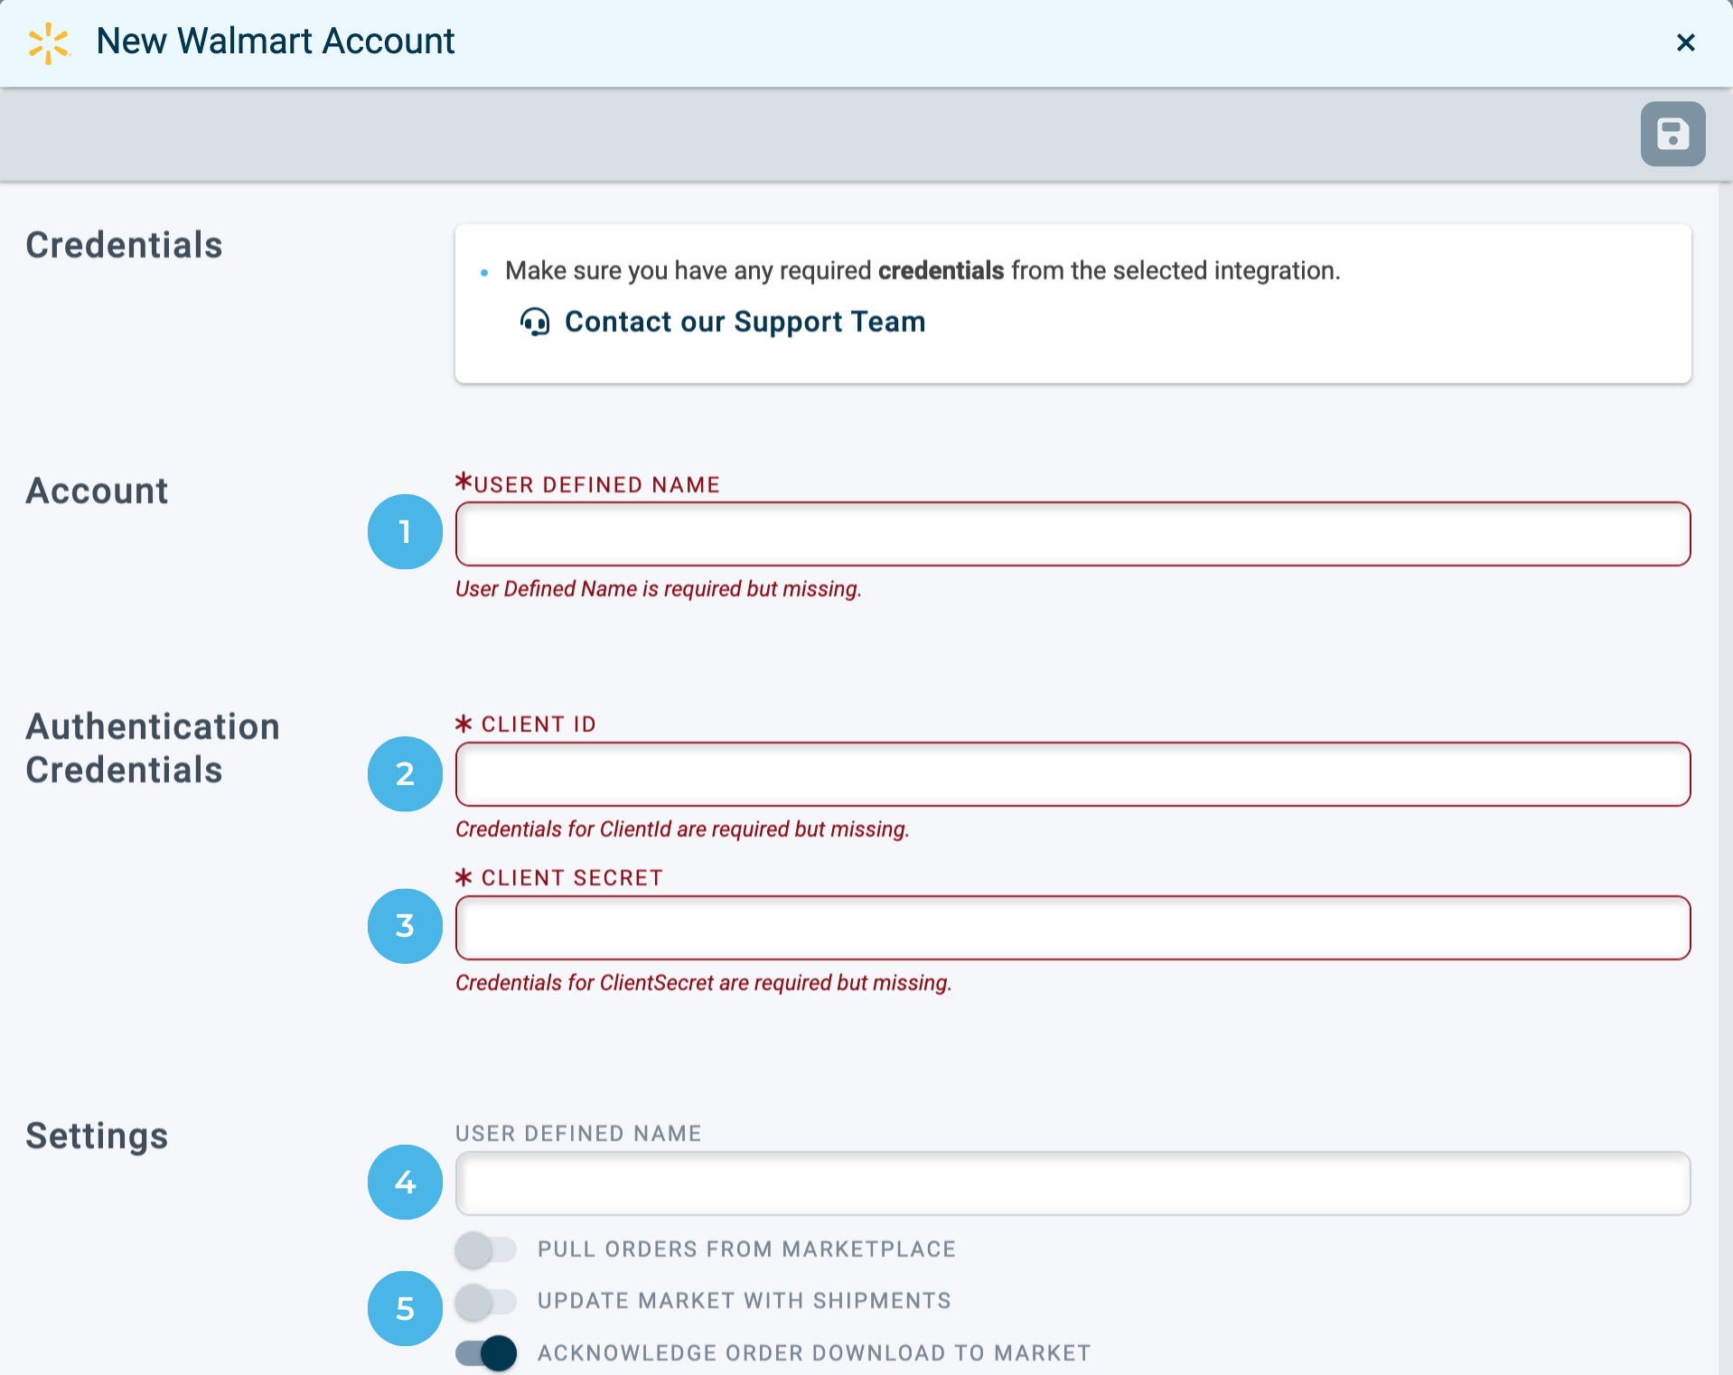Click the save (floppy disk) icon

coord(1672,135)
